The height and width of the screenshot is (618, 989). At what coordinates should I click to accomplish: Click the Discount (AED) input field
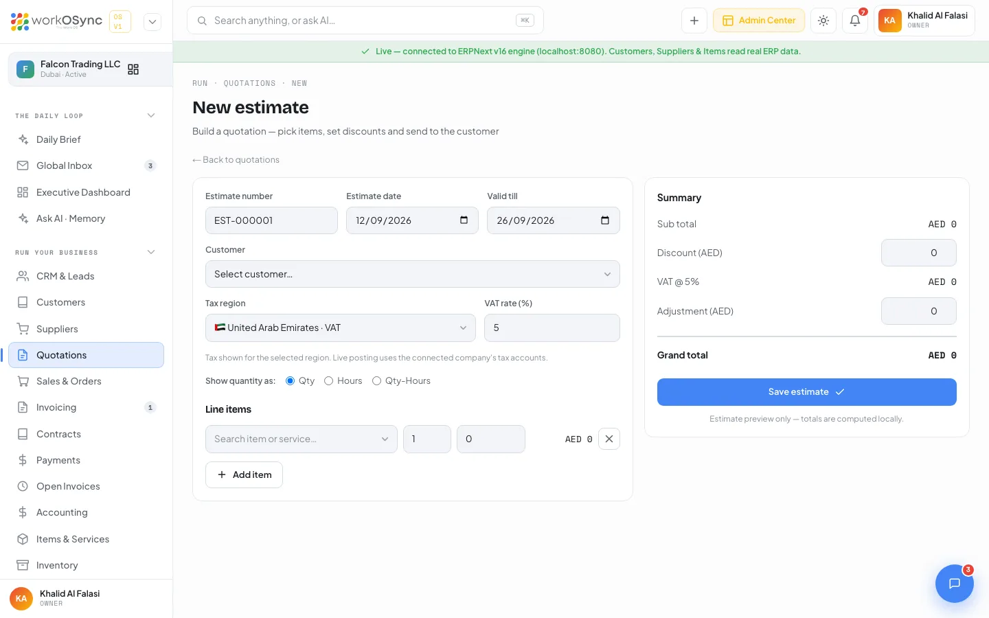click(x=919, y=253)
